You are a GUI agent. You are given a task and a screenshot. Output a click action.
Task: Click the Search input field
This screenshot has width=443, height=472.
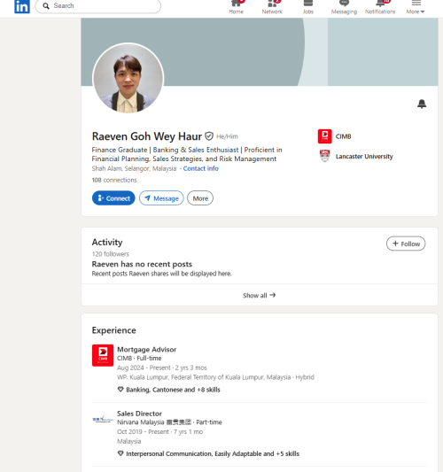coord(97,6)
